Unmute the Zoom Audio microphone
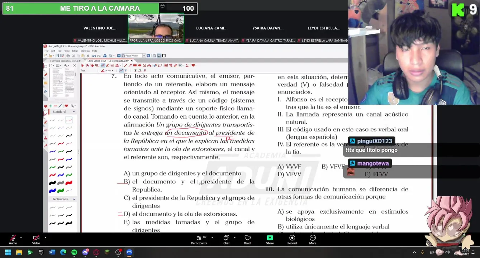Image resolution: width=480 pixels, height=258 pixels. pos(13,239)
